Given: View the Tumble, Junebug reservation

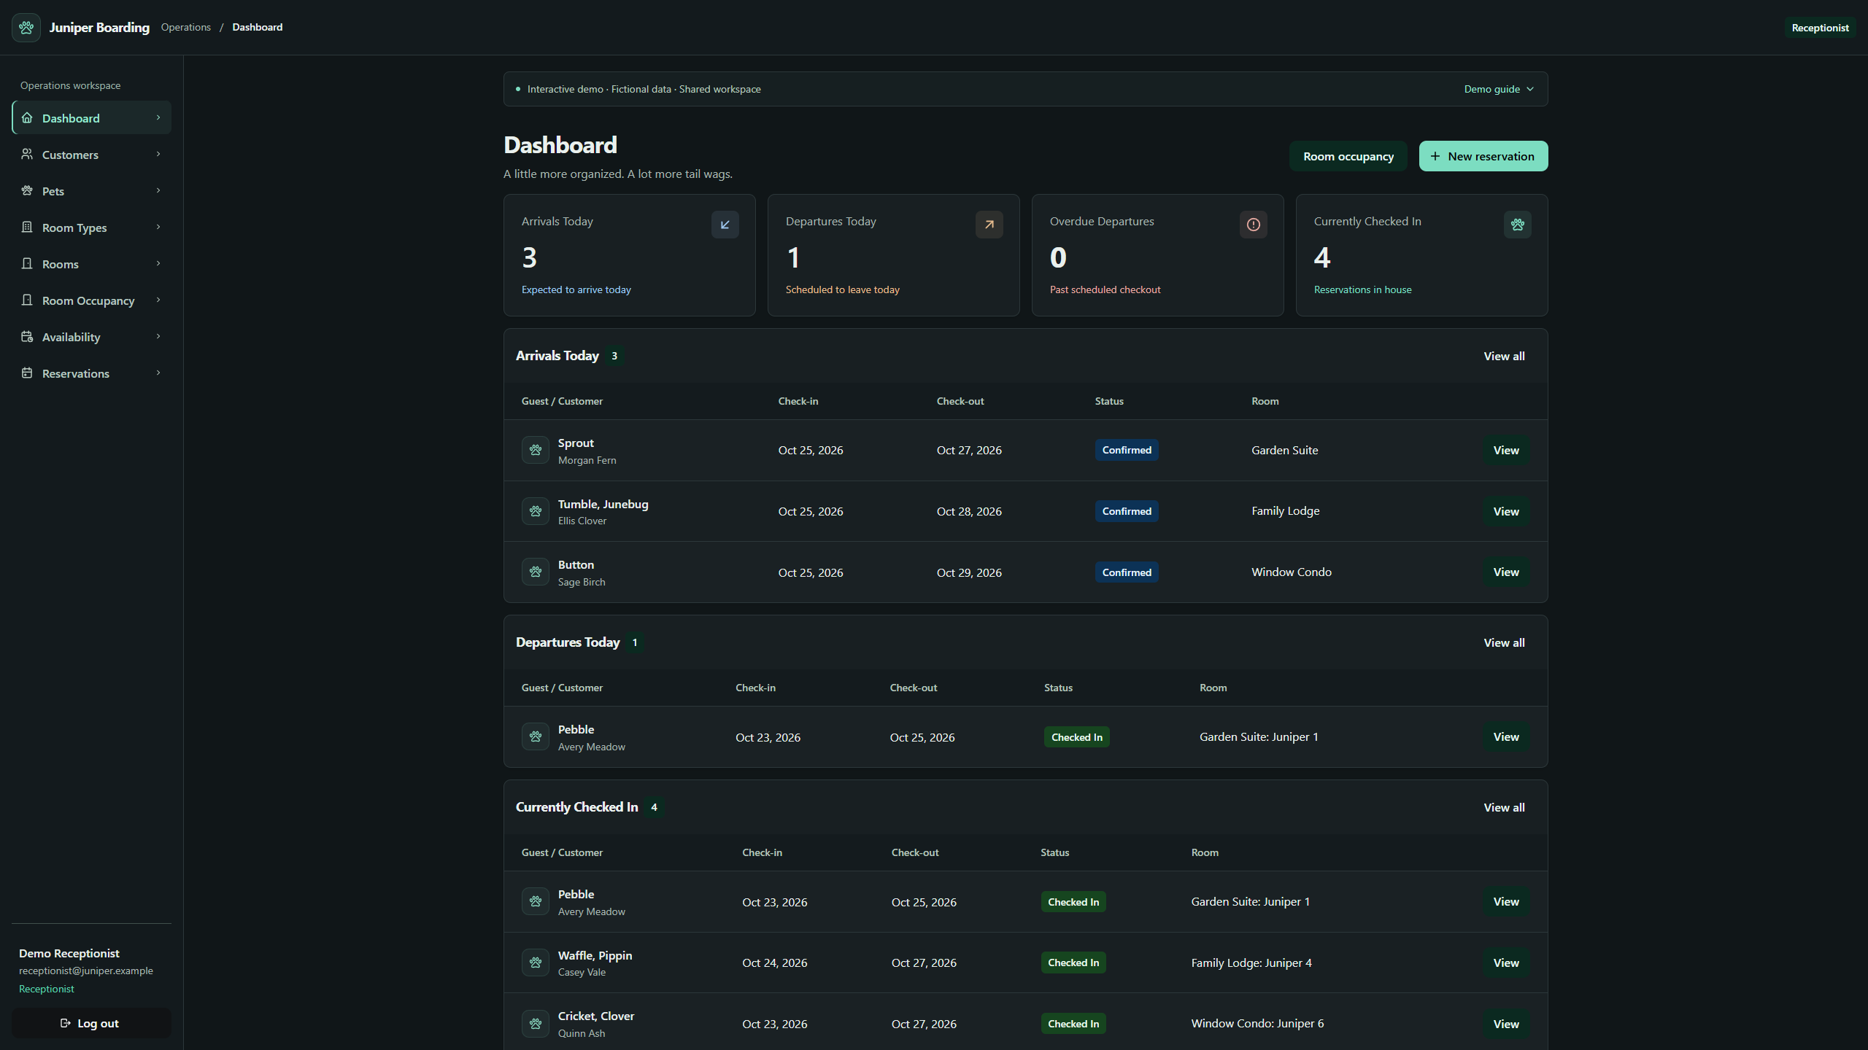Looking at the screenshot, I should [1505, 511].
